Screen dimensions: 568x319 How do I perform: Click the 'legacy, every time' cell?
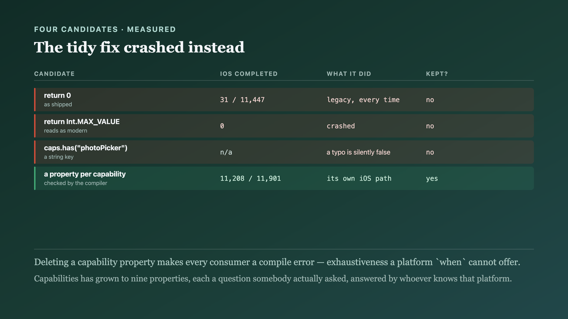[363, 100]
